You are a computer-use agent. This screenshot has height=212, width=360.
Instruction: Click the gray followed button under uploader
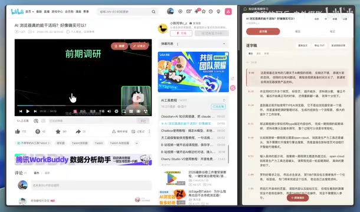pos(212,33)
